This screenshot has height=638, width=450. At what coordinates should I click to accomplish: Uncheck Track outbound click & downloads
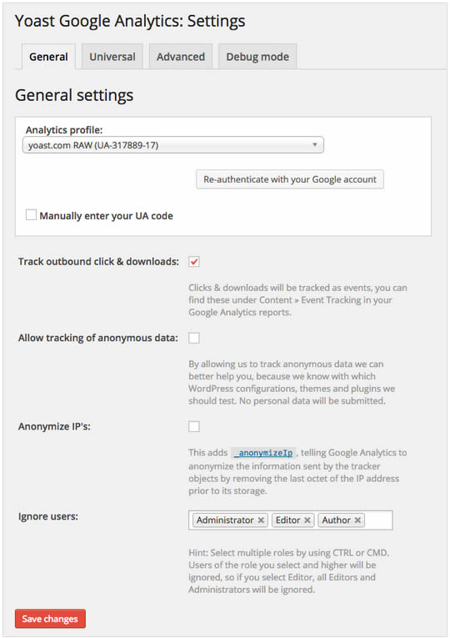point(194,262)
